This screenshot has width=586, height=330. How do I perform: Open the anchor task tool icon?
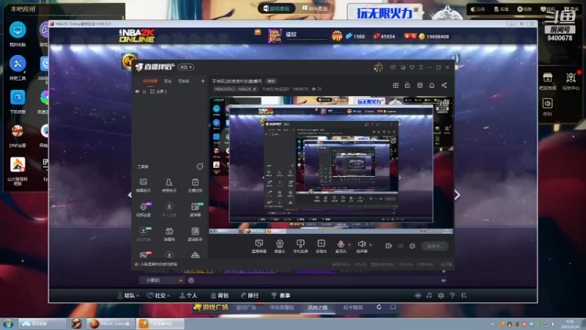(x=195, y=186)
